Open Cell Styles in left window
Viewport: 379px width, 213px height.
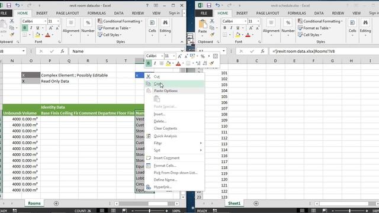pyautogui.click(x=110, y=35)
